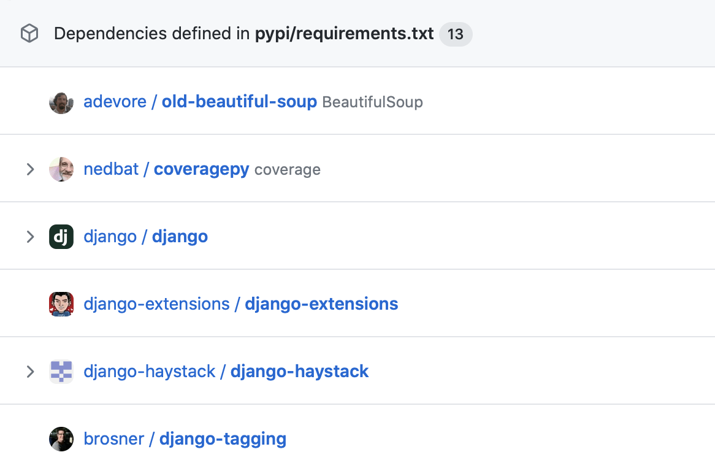The width and height of the screenshot is (715, 471).
Task: Click brosner's profile avatar
Action: click(x=61, y=439)
